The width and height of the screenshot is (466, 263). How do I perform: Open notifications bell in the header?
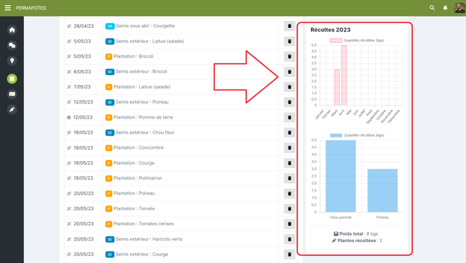446,8
